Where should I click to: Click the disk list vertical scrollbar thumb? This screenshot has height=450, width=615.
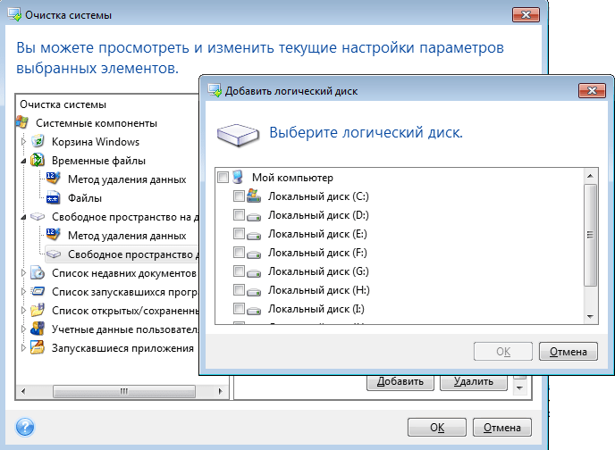(590, 235)
